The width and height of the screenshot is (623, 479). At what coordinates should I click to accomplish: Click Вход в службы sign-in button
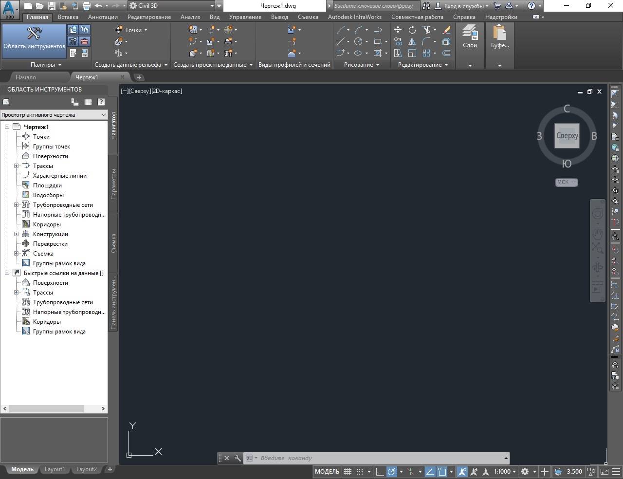[461, 6]
